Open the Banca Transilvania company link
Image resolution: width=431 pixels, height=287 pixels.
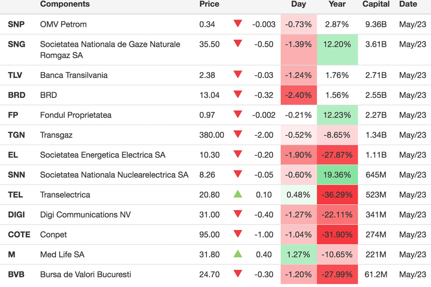tap(74, 75)
